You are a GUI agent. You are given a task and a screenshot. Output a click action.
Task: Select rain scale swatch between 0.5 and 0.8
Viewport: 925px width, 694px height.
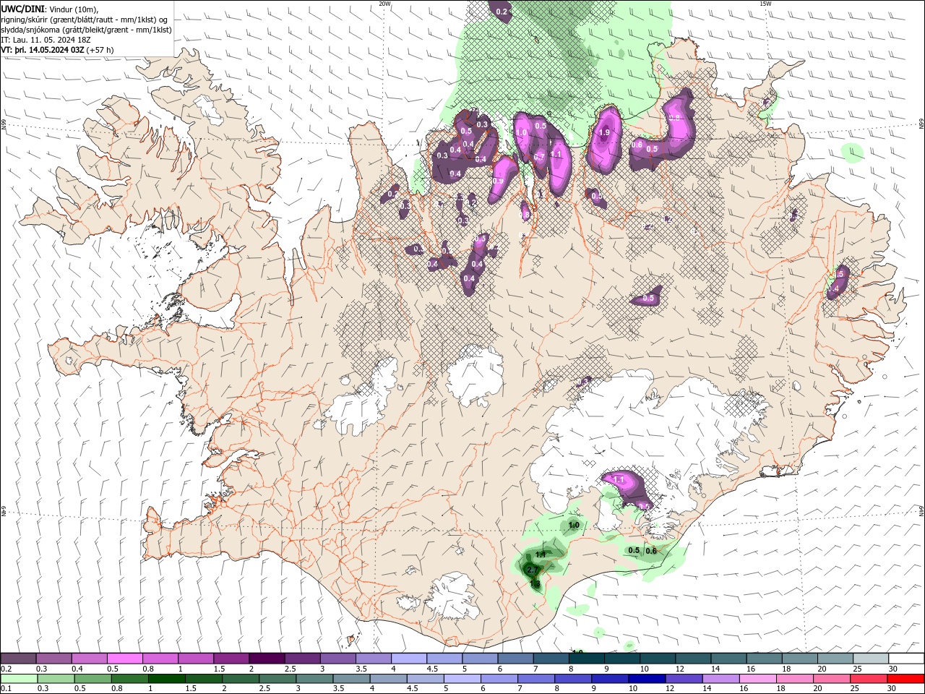92,679
